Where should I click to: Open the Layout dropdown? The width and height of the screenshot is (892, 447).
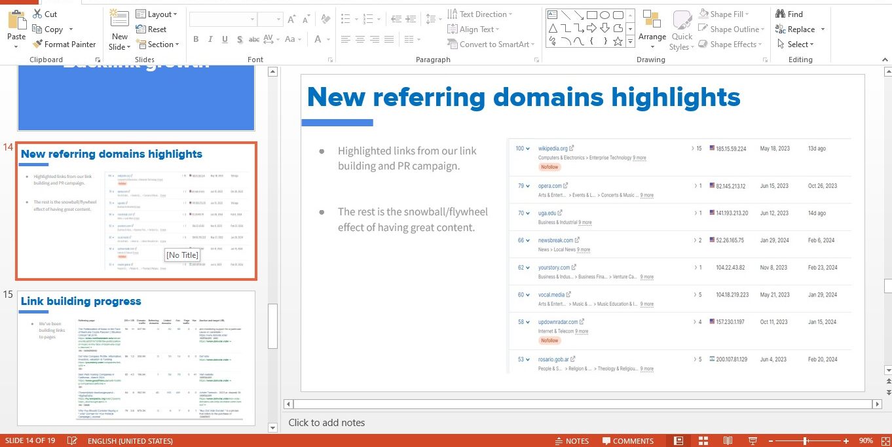[x=157, y=14]
